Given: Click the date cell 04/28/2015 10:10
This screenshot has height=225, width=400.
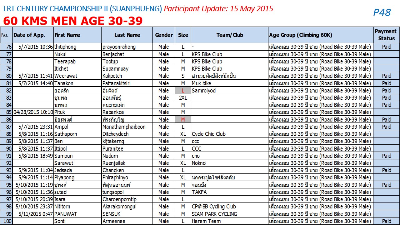Looking at the screenshot, I should click(x=33, y=112).
